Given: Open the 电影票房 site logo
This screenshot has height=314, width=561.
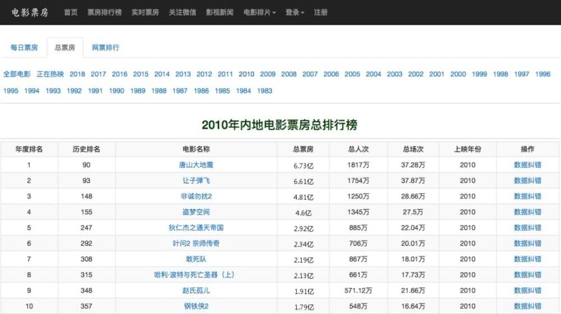Looking at the screenshot, I should click(x=30, y=12).
